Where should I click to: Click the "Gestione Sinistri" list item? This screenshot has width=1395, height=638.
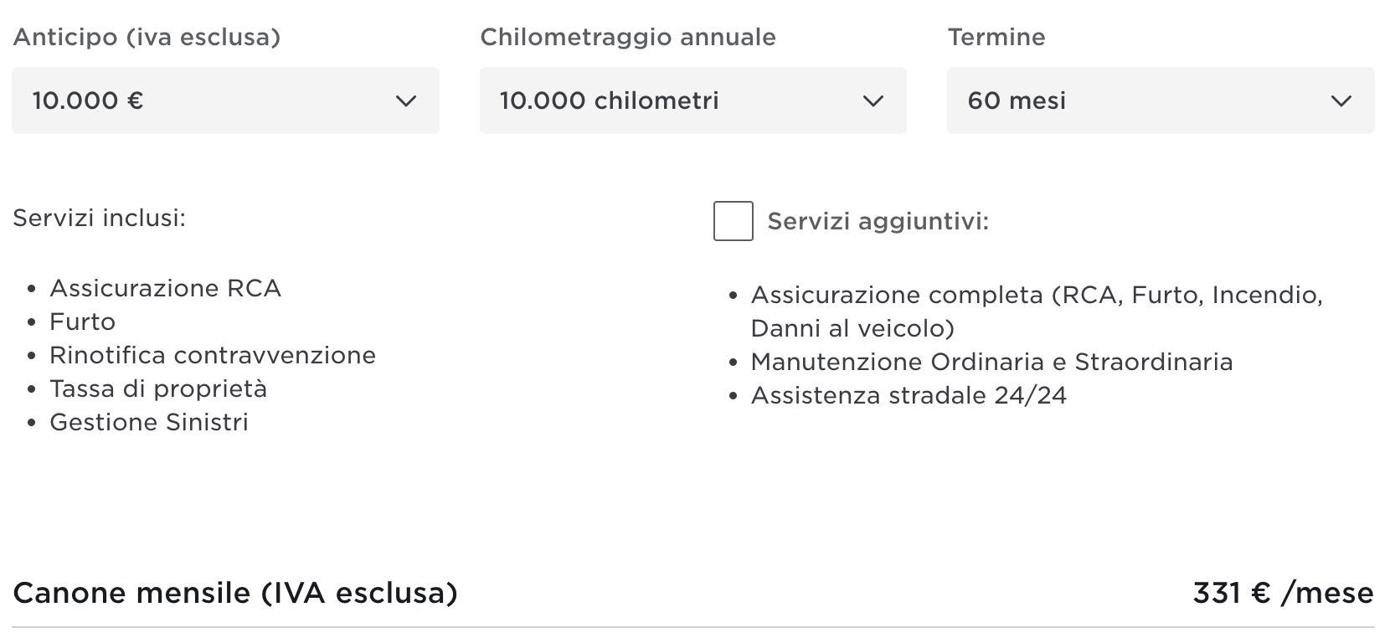pos(149,422)
